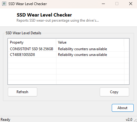
Task: Click the app icon in the title bar
Action: [4, 4]
